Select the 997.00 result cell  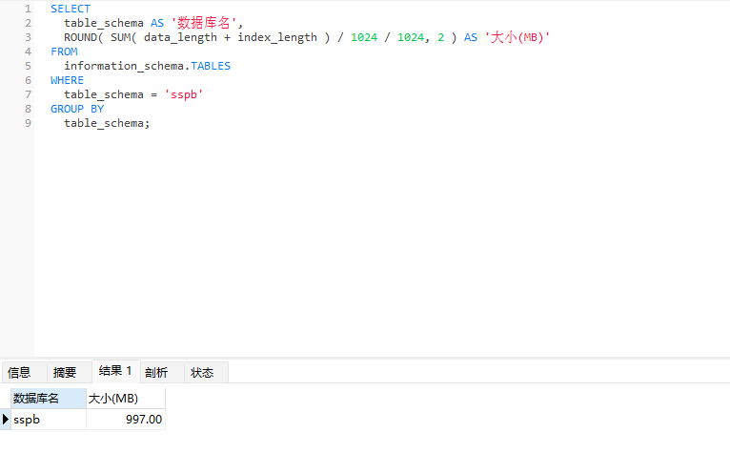pos(126,420)
